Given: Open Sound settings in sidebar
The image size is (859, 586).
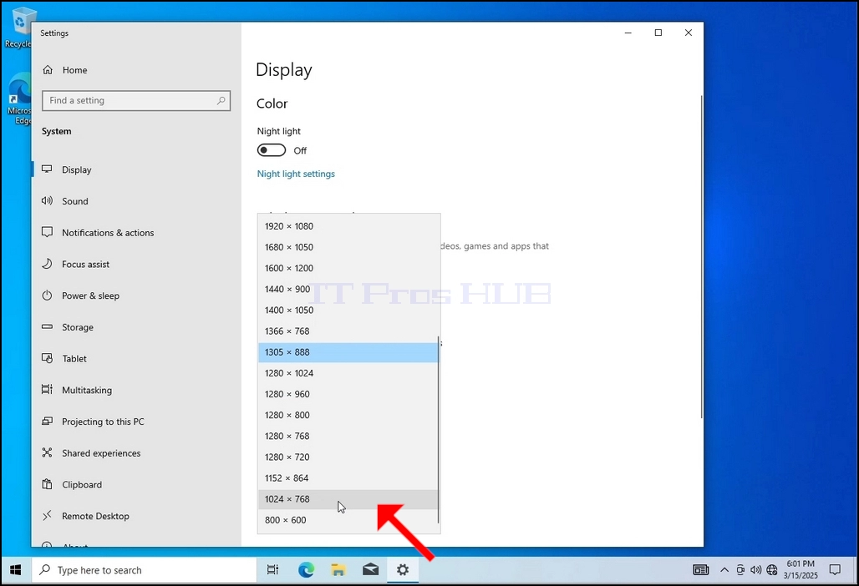Looking at the screenshot, I should click(x=75, y=201).
